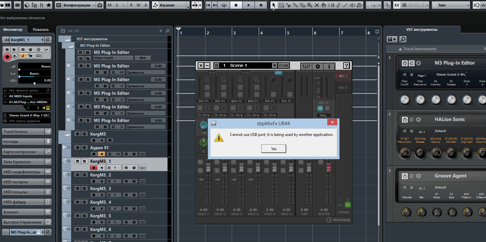The width and height of the screenshot is (486, 242).
Task: Mute the KorgM3_1 track
Action: tap(77, 161)
